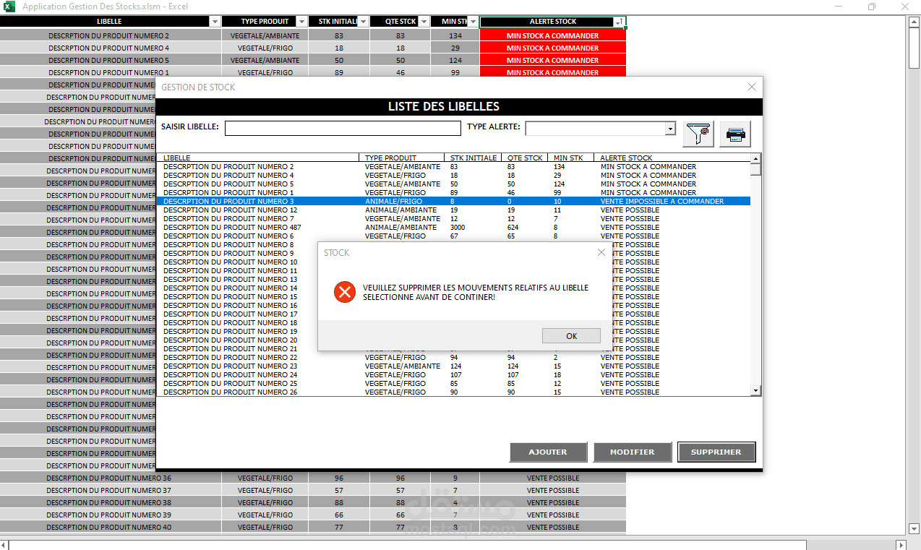Click Excel horizontal scrollbar right arrow
The image size is (921, 550).
[x=901, y=545]
